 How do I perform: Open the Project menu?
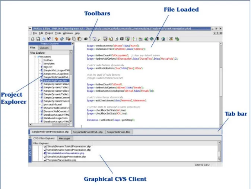pos(49,33)
